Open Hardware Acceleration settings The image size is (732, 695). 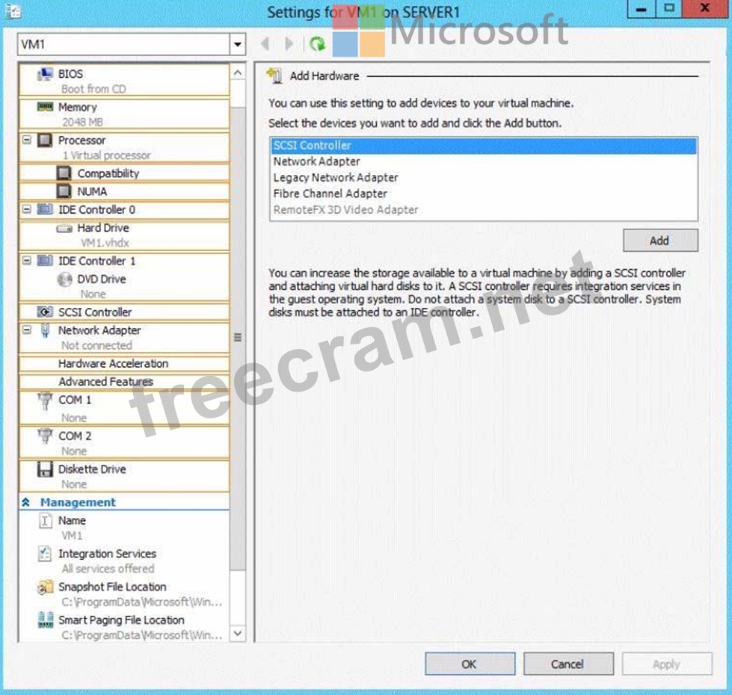pos(124,363)
